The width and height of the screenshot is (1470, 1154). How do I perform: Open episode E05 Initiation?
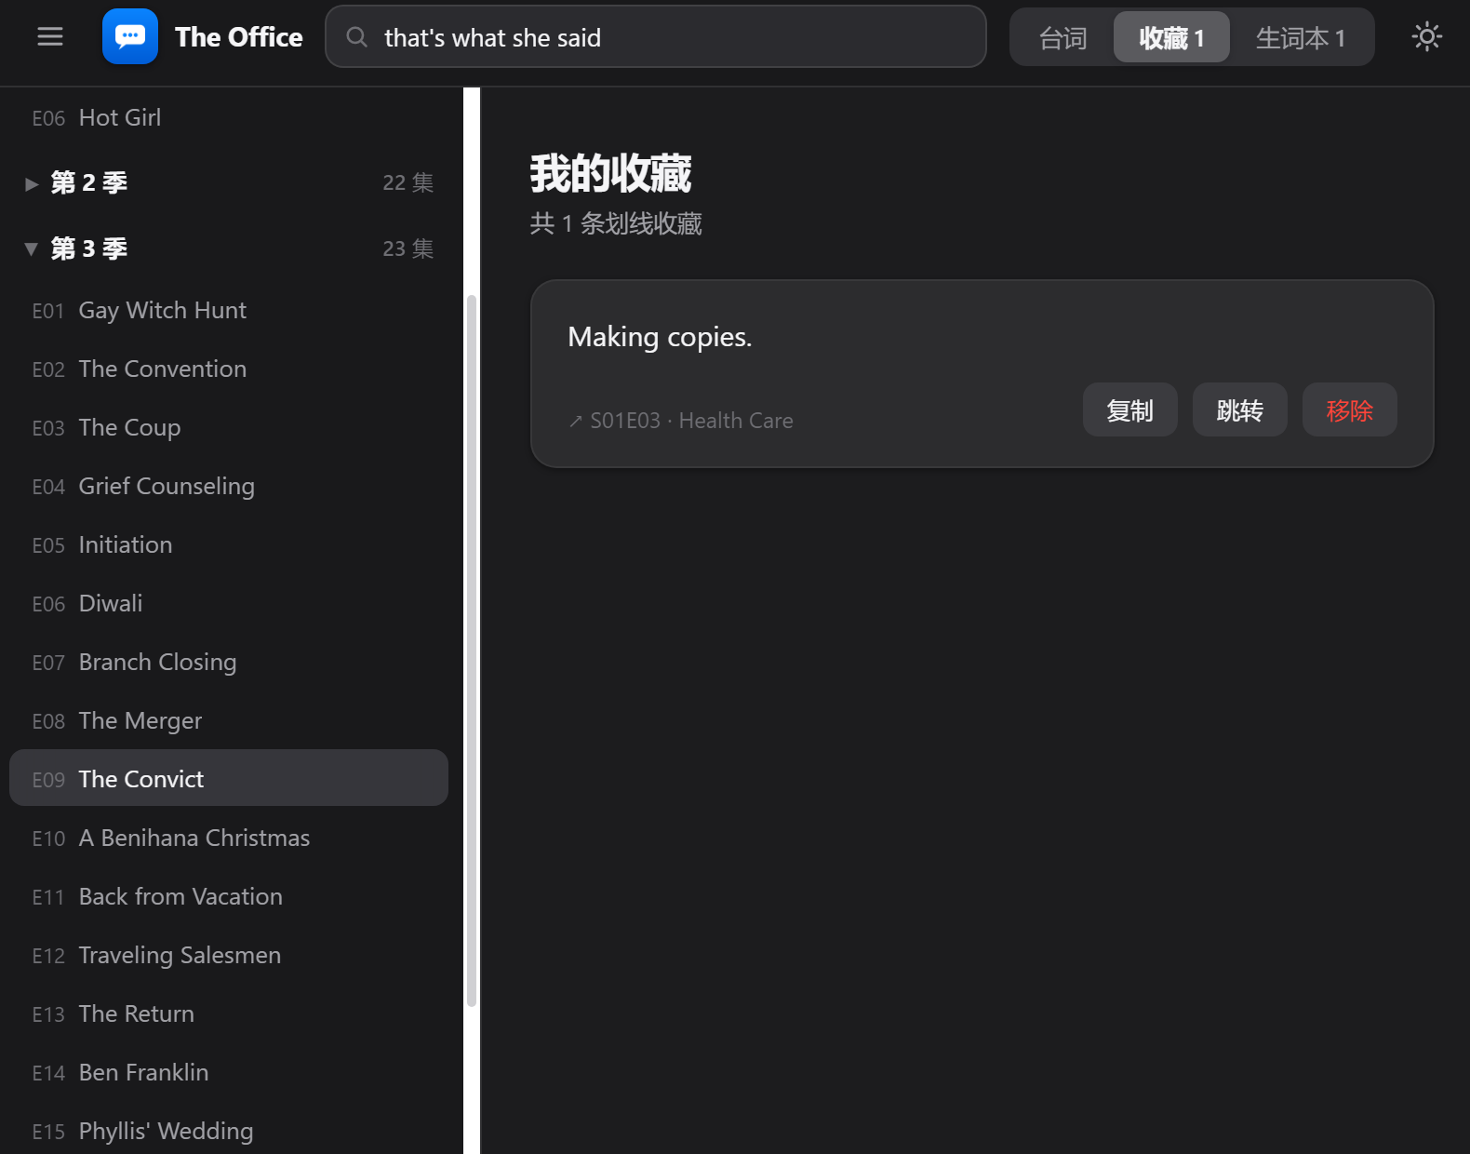coord(229,544)
